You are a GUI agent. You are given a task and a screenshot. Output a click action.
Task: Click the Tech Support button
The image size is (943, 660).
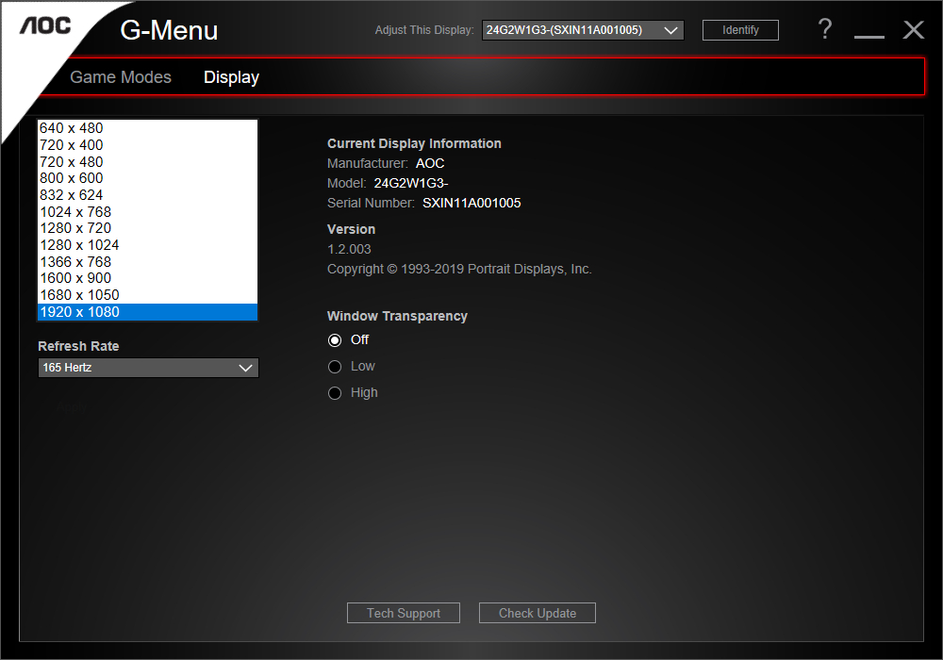click(403, 613)
